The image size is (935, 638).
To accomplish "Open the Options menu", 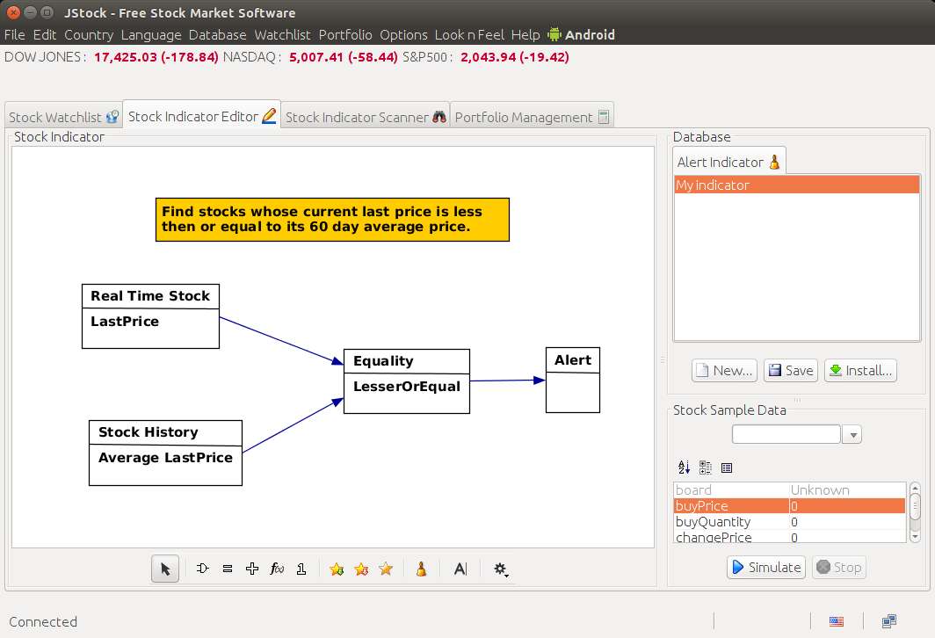I will [x=403, y=34].
